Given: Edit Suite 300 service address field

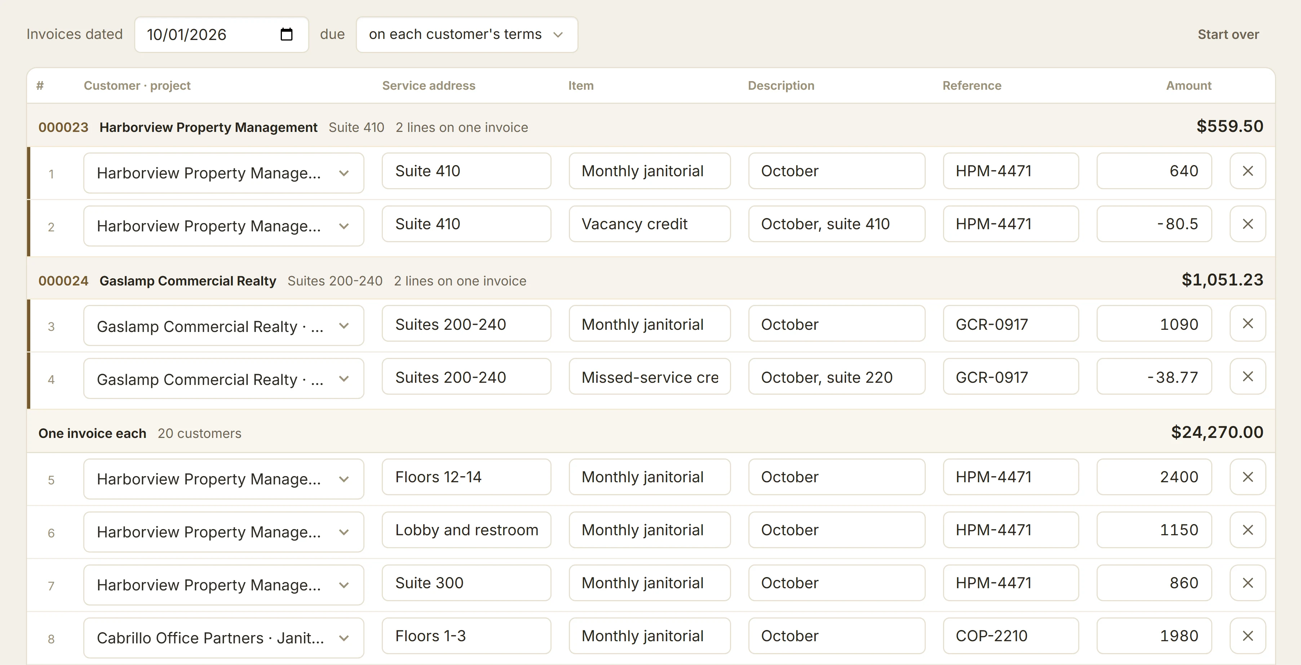Looking at the screenshot, I should click(x=466, y=583).
